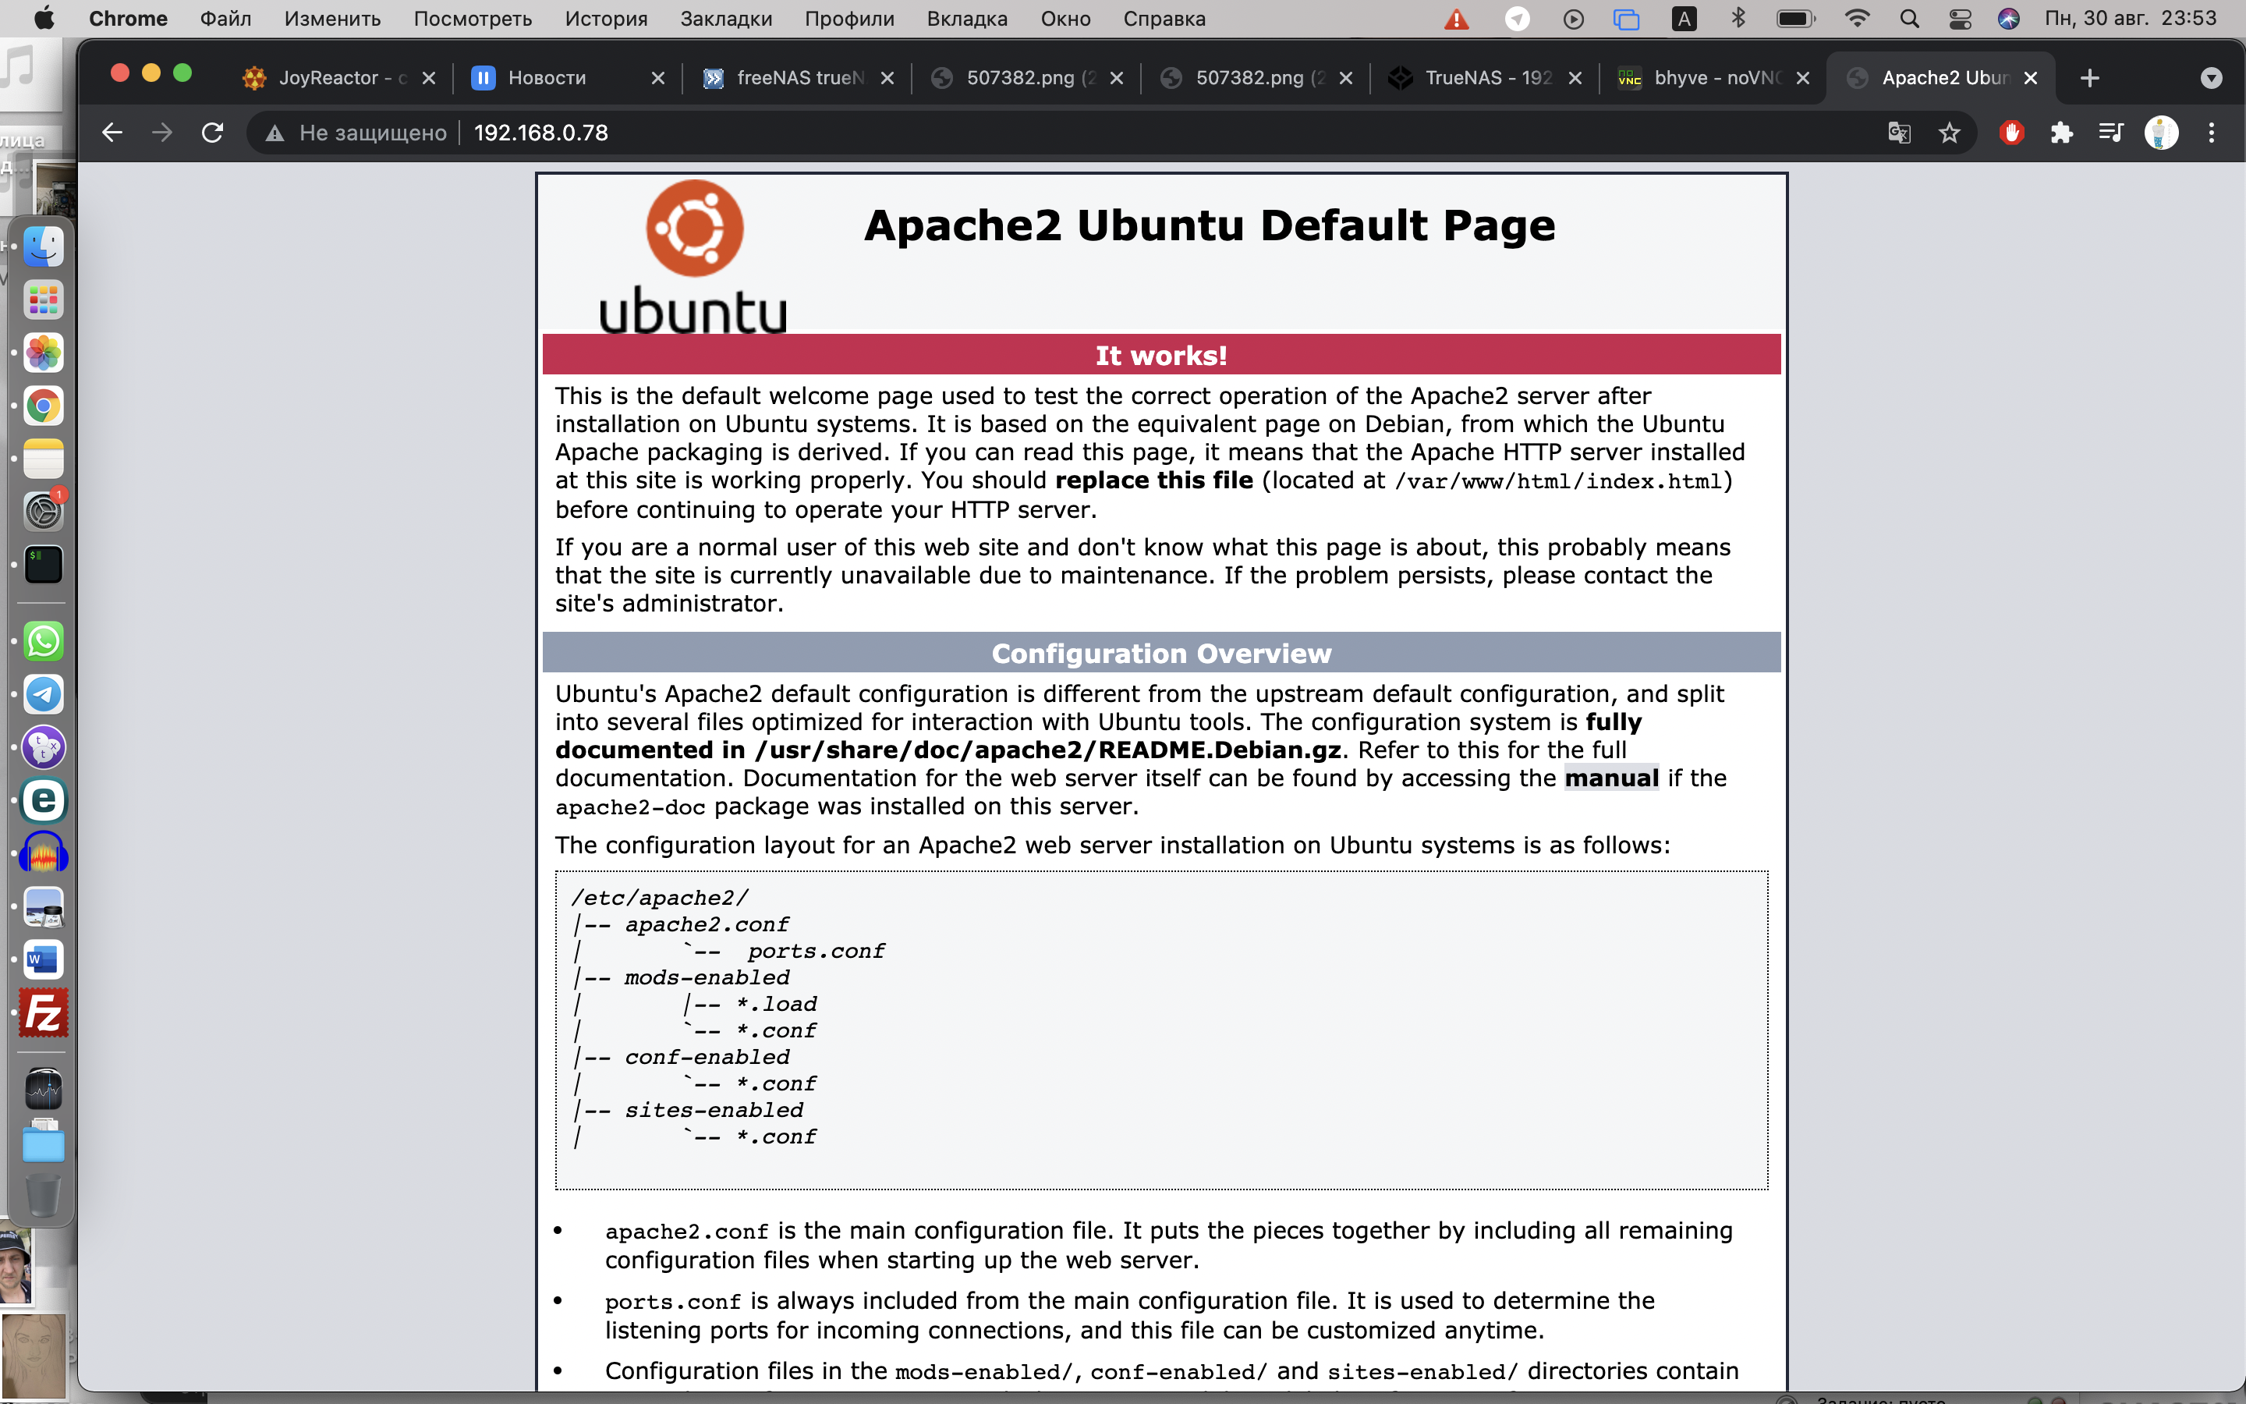Activate Siri from menu bar

2008,19
